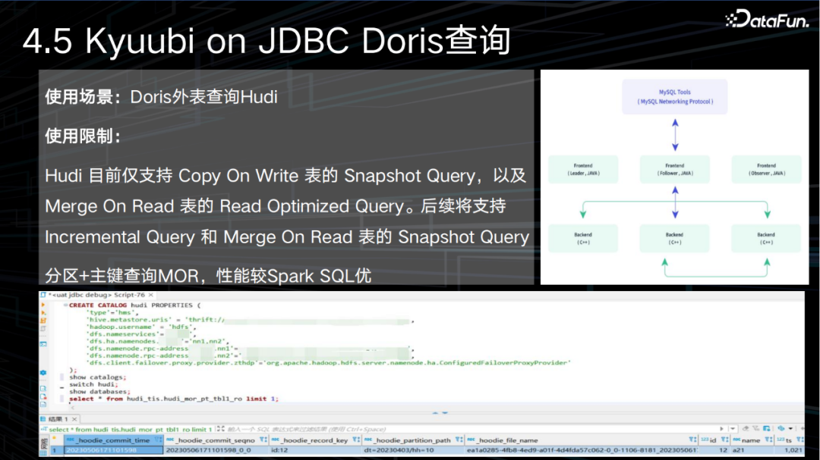
Task: Click the Frontend Follower JAVA box
Action: [674, 169]
